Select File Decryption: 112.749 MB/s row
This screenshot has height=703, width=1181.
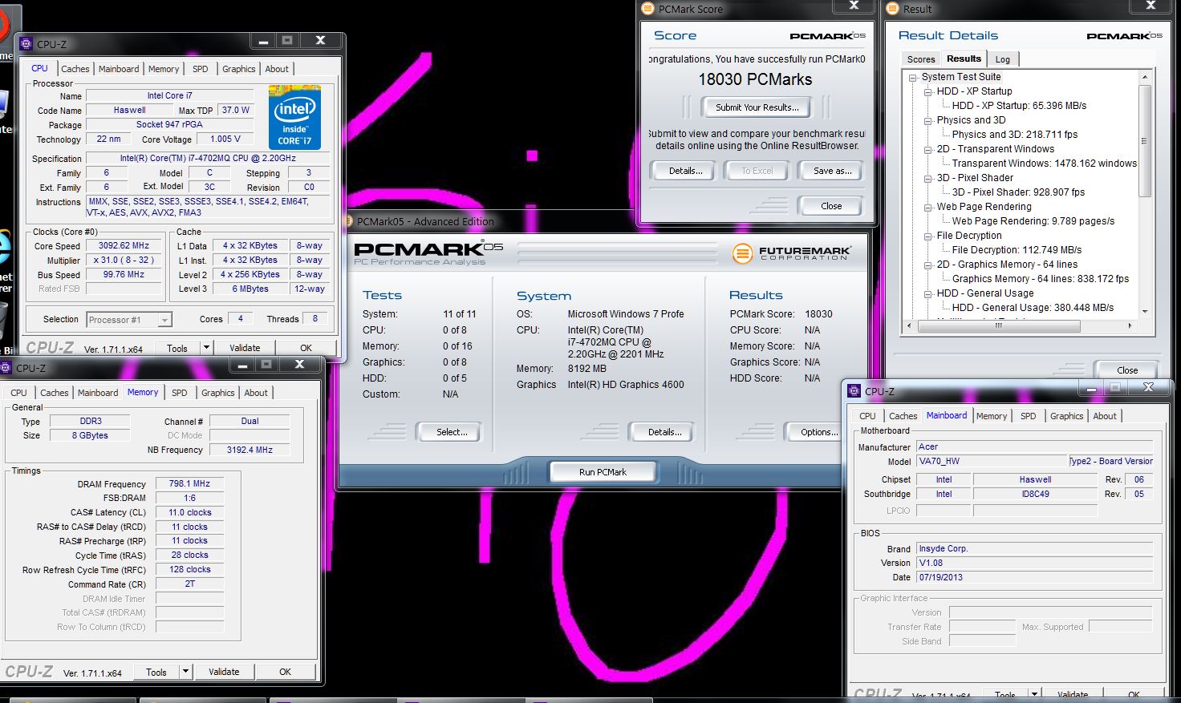point(1017,250)
